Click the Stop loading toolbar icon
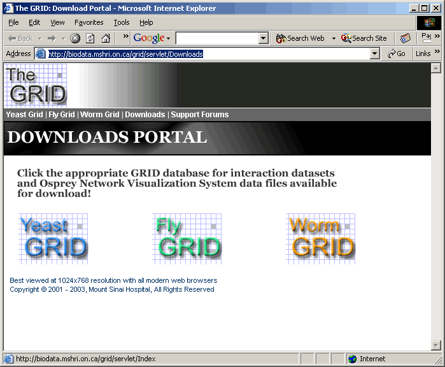Viewport: 445px width, 367px height. [75, 38]
